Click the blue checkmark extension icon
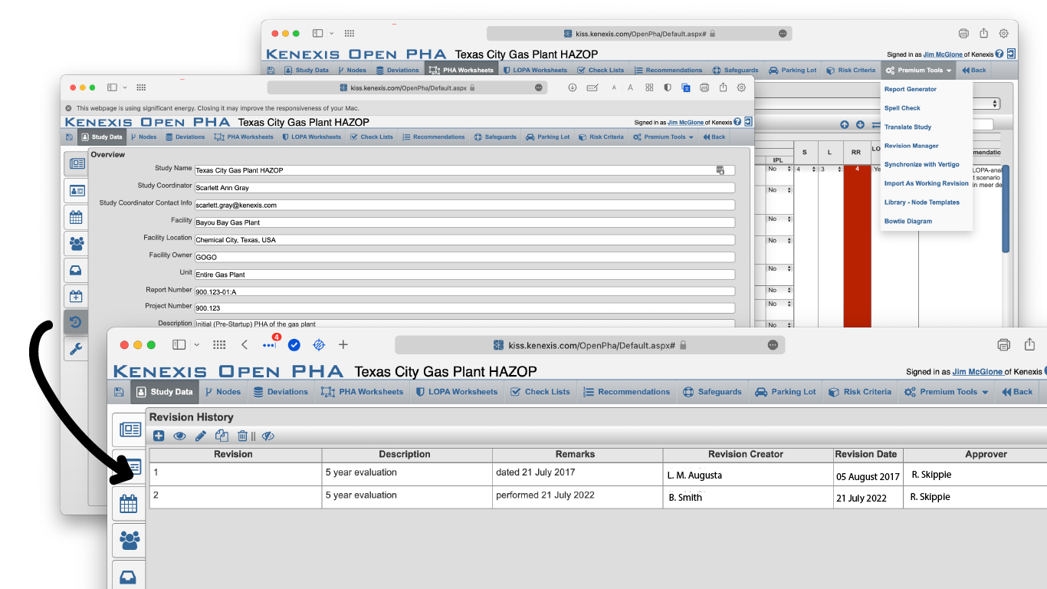This screenshot has width=1047, height=589. pos(294,345)
